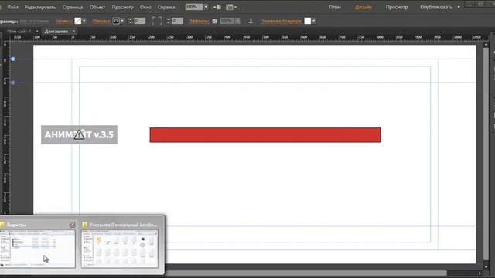
Task: Click the upper guide marker on vertical ruler
Action: (12, 59)
